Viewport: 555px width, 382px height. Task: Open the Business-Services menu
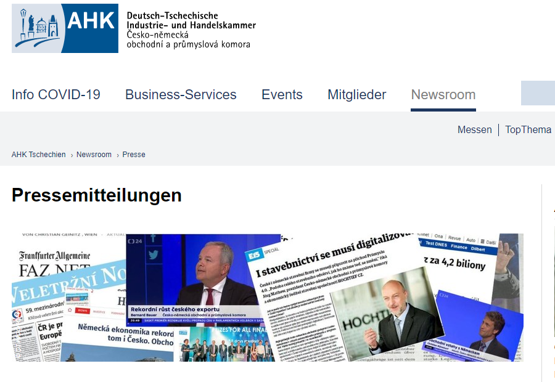pos(181,95)
